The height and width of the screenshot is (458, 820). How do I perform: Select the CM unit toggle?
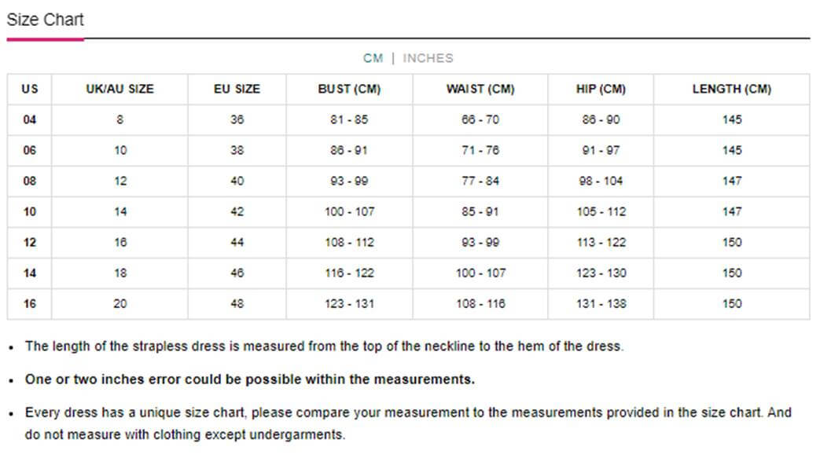click(x=373, y=58)
